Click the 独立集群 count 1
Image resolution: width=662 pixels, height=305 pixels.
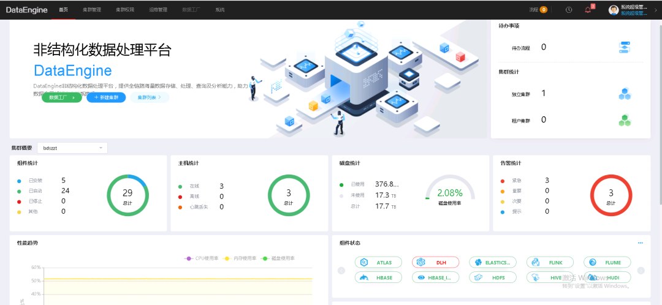543,94
